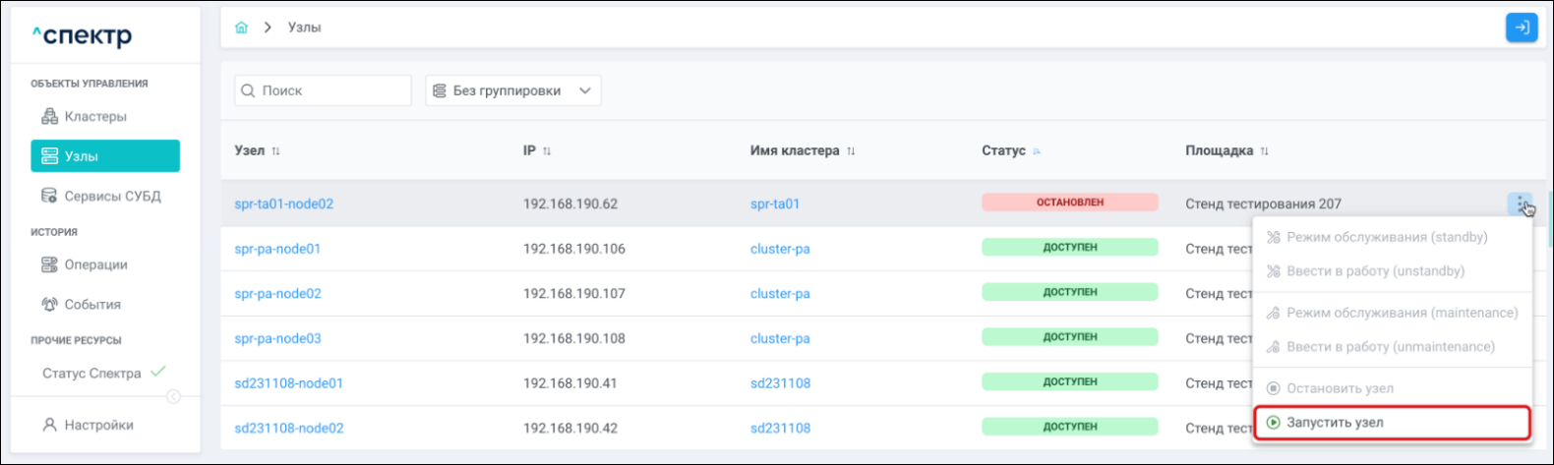The height and width of the screenshot is (465, 1554).
Task: Click the sort icon next to Узел column
Action: click(276, 151)
